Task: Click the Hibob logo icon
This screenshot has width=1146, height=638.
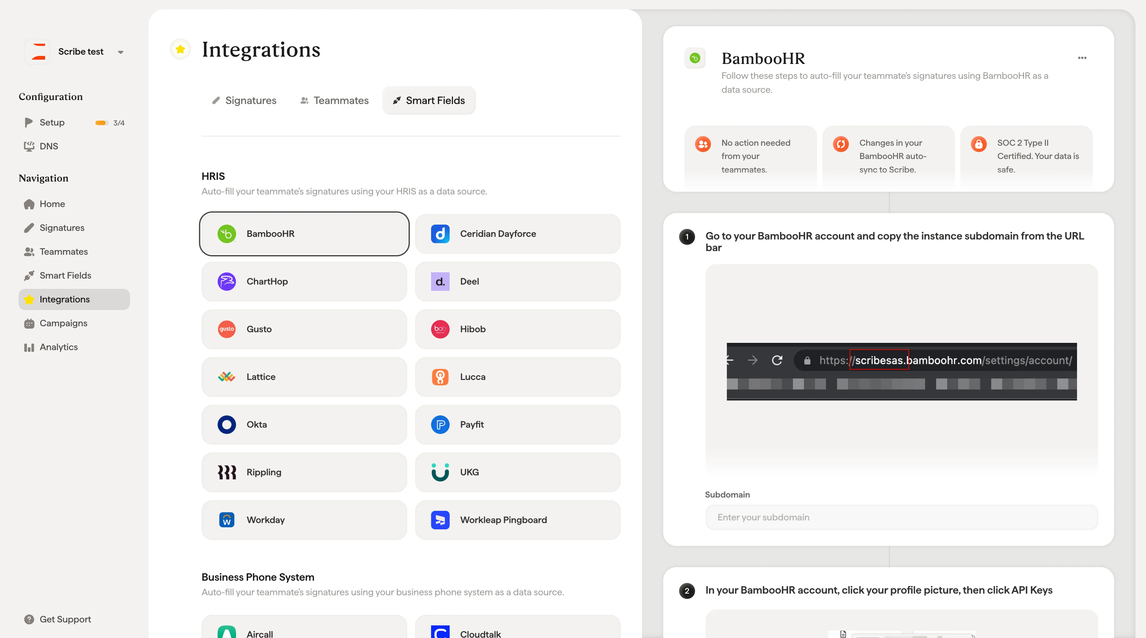Action: coord(440,329)
